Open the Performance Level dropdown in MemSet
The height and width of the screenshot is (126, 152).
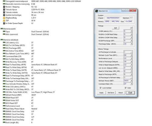(131, 58)
